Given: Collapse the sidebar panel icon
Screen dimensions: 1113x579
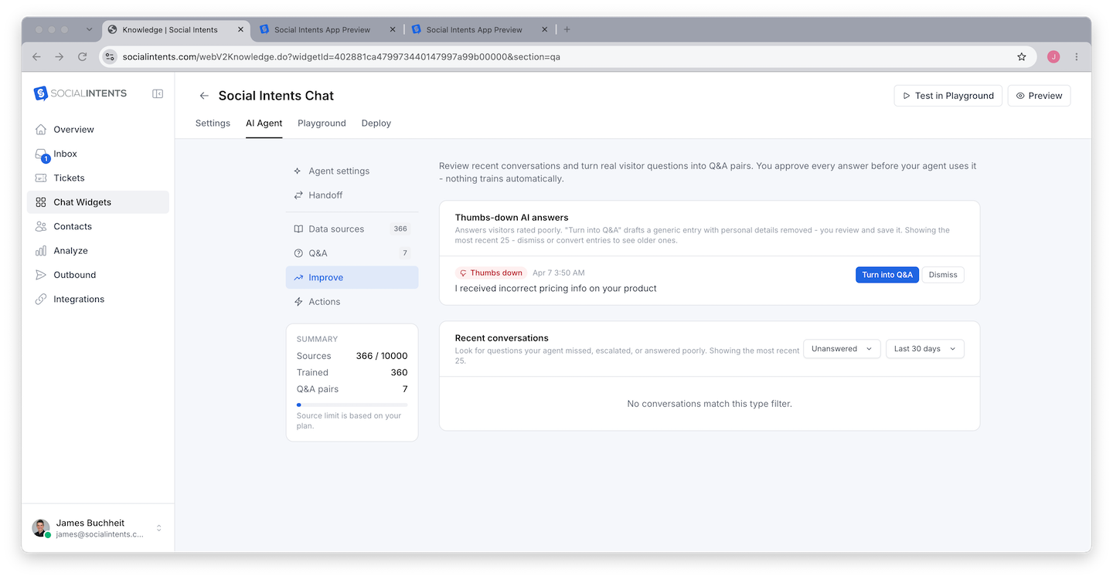Looking at the screenshot, I should (x=158, y=93).
